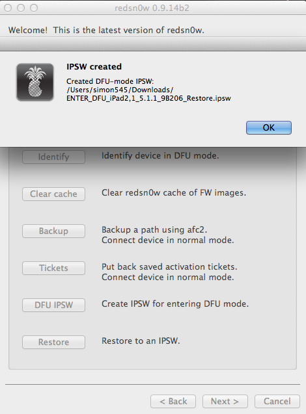The height and width of the screenshot is (414, 306).
Task: Click the redsn0w 0.9.14b2 title bar text
Action: pos(152,8)
